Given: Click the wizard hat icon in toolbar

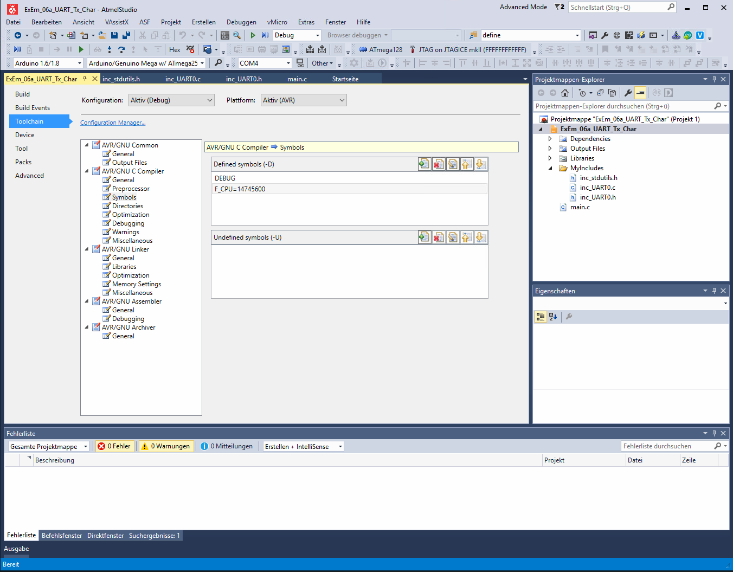Looking at the screenshot, I should (676, 35).
